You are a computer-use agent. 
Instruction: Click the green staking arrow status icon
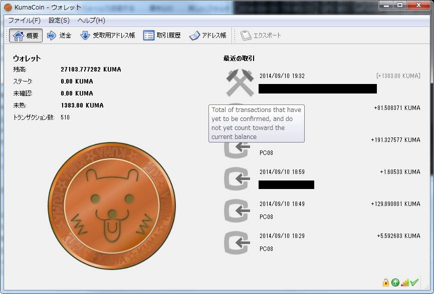(395, 282)
